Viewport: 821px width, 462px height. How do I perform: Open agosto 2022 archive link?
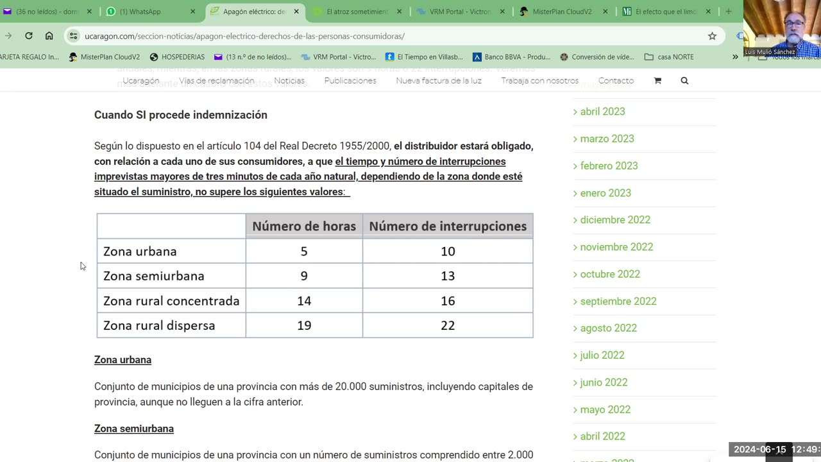point(608,328)
